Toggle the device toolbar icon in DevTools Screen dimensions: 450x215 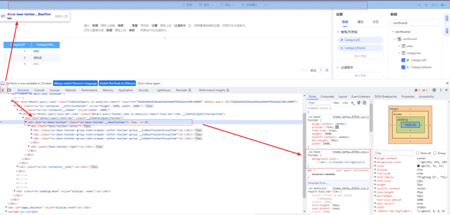pyautogui.click(x=9, y=90)
